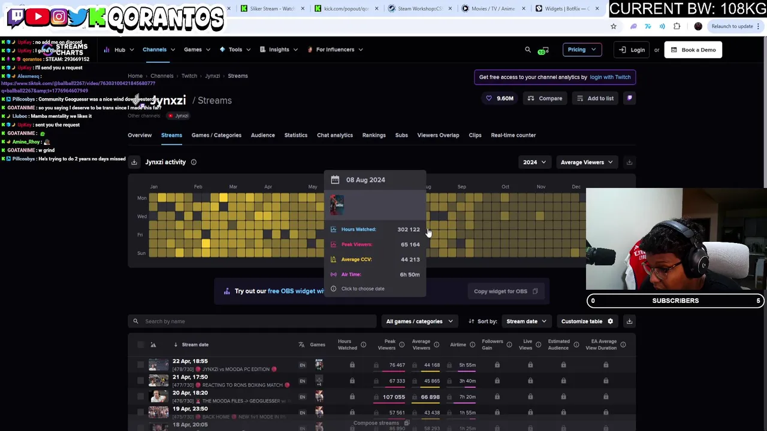Click the language translate column icon
The image size is (767, 431).
click(x=301, y=345)
